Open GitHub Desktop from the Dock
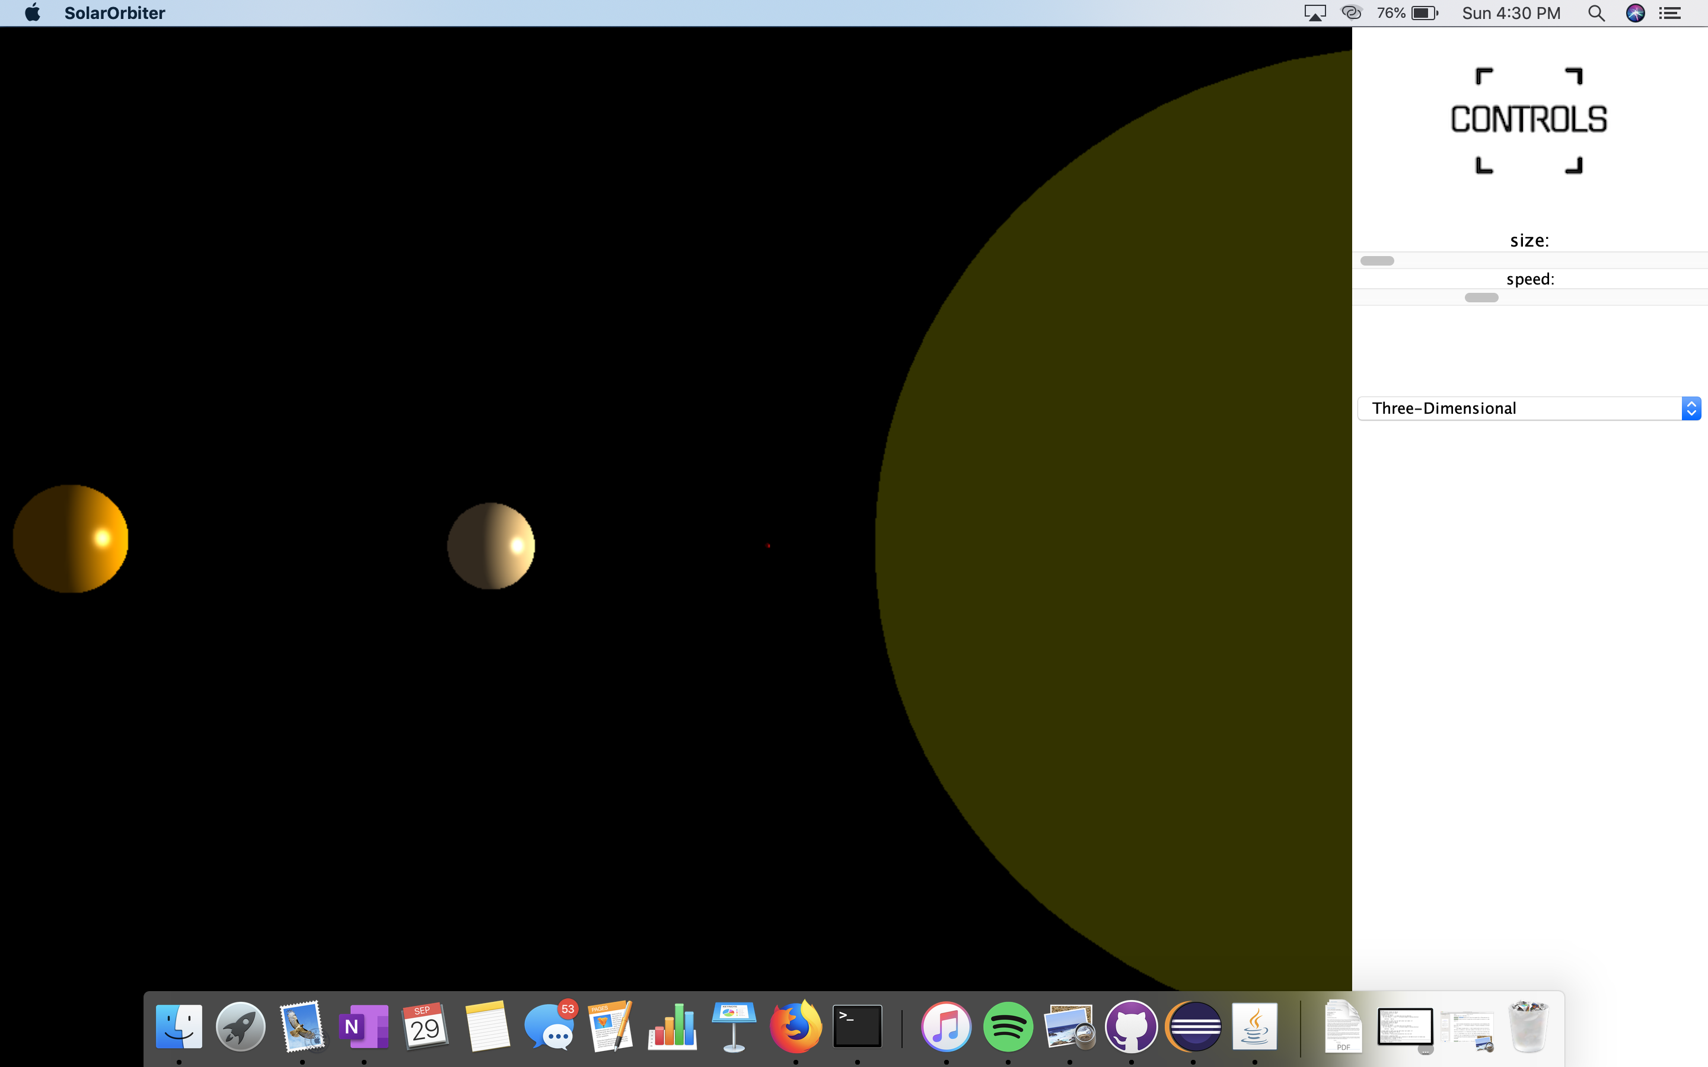 (1131, 1027)
